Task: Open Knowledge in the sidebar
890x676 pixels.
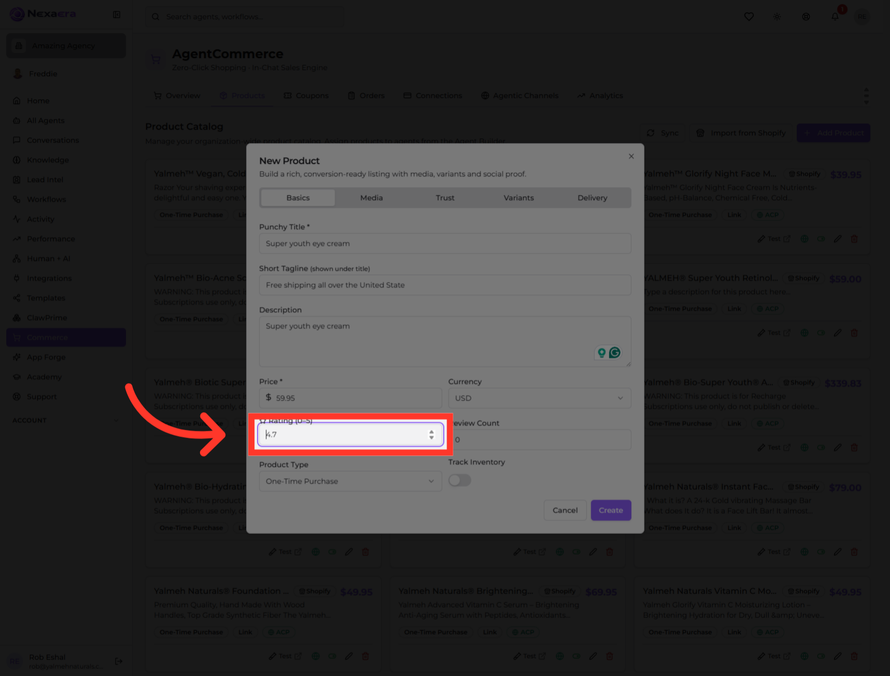Action: (66, 160)
